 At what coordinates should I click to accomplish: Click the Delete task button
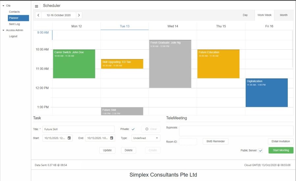tap(129, 150)
